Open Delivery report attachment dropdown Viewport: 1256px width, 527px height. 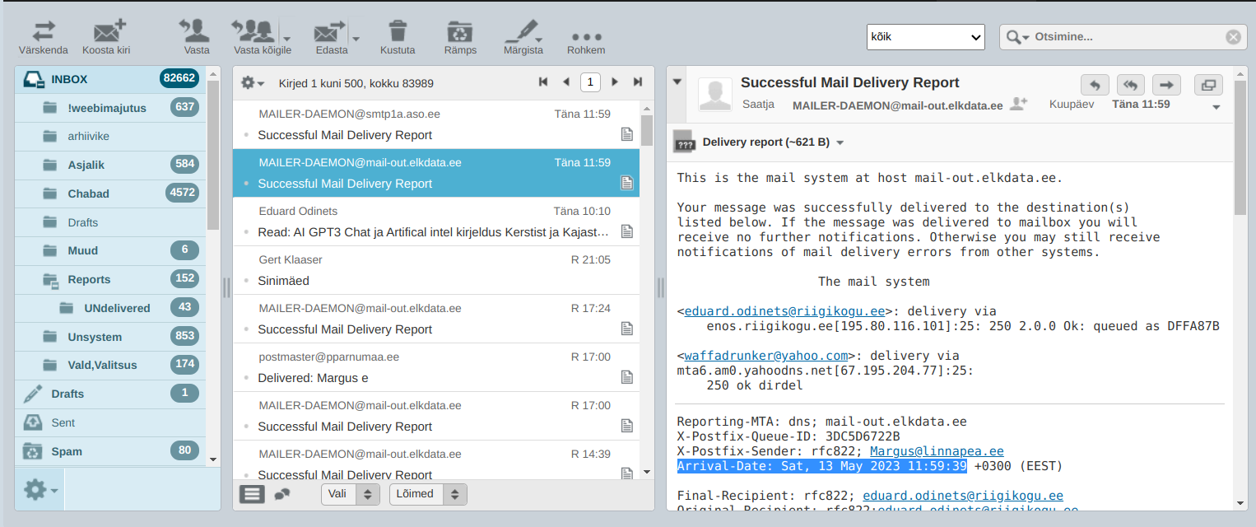click(840, 142)
